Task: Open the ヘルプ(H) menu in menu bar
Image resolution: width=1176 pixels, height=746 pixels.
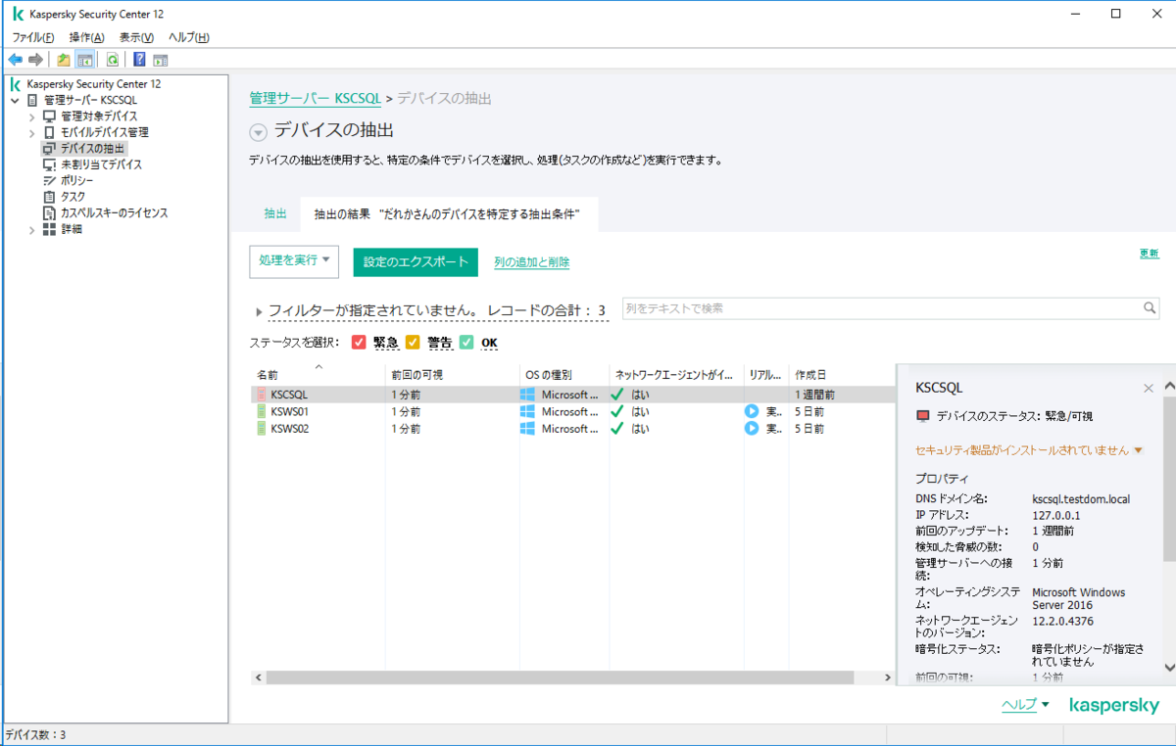Action: (188, 37)
